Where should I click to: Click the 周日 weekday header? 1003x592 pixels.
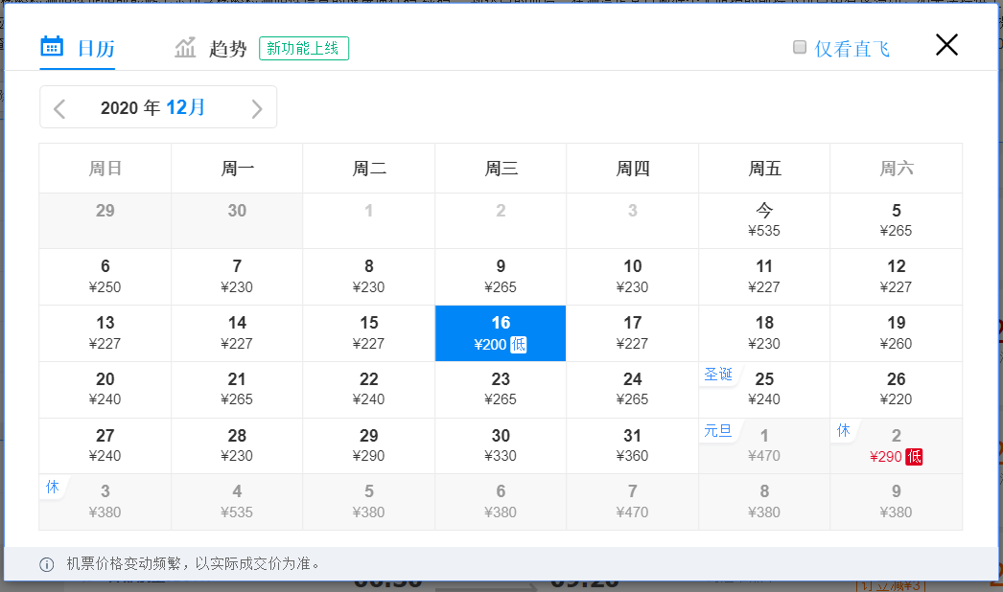(x=105, y=169)
